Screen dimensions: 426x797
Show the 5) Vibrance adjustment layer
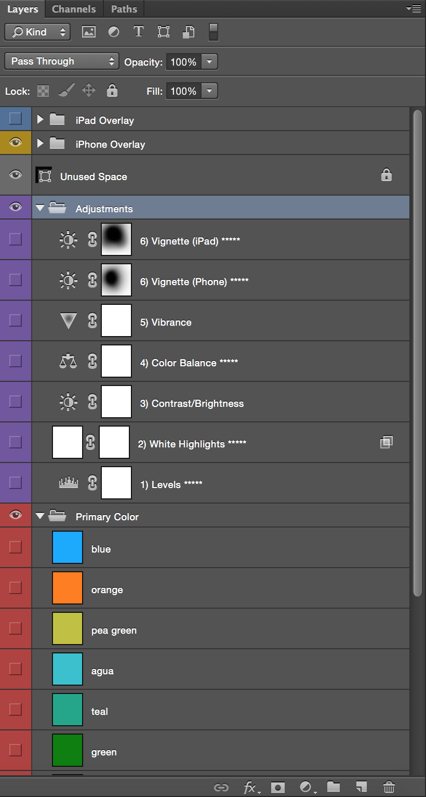(16, 320)
